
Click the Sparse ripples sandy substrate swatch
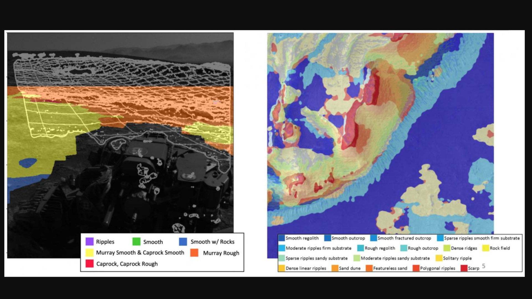(282, 258)
